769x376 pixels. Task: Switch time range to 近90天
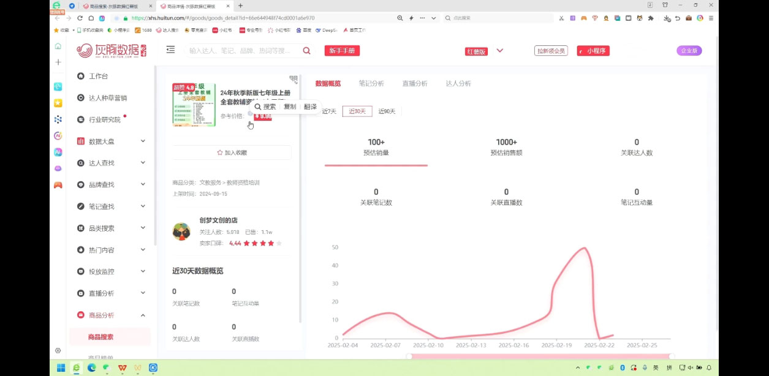pos(386,111)
